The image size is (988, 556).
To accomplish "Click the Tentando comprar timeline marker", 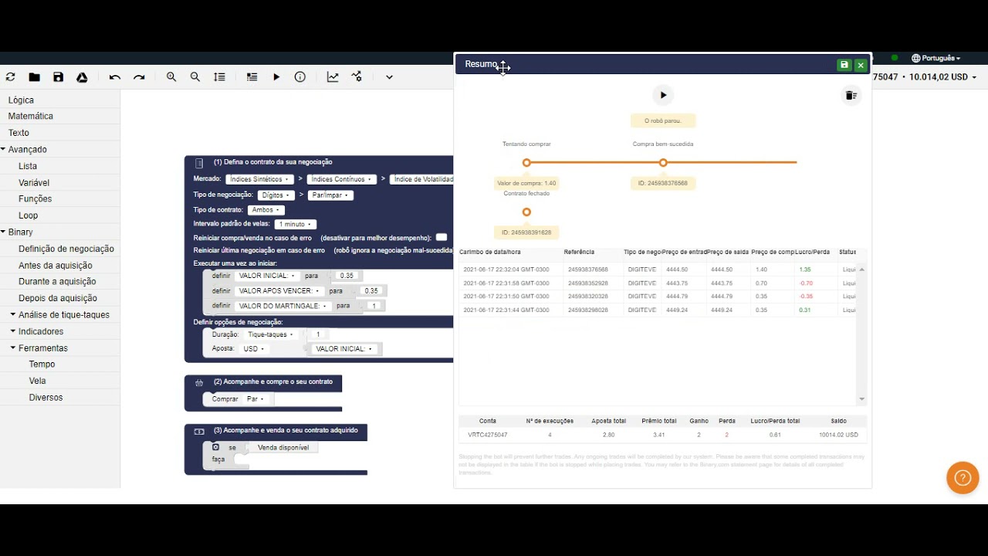I will tap(526, 163).
